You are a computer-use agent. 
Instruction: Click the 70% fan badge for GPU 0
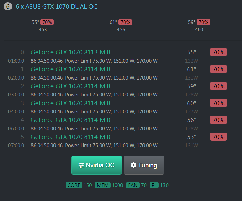coord(218,52)
